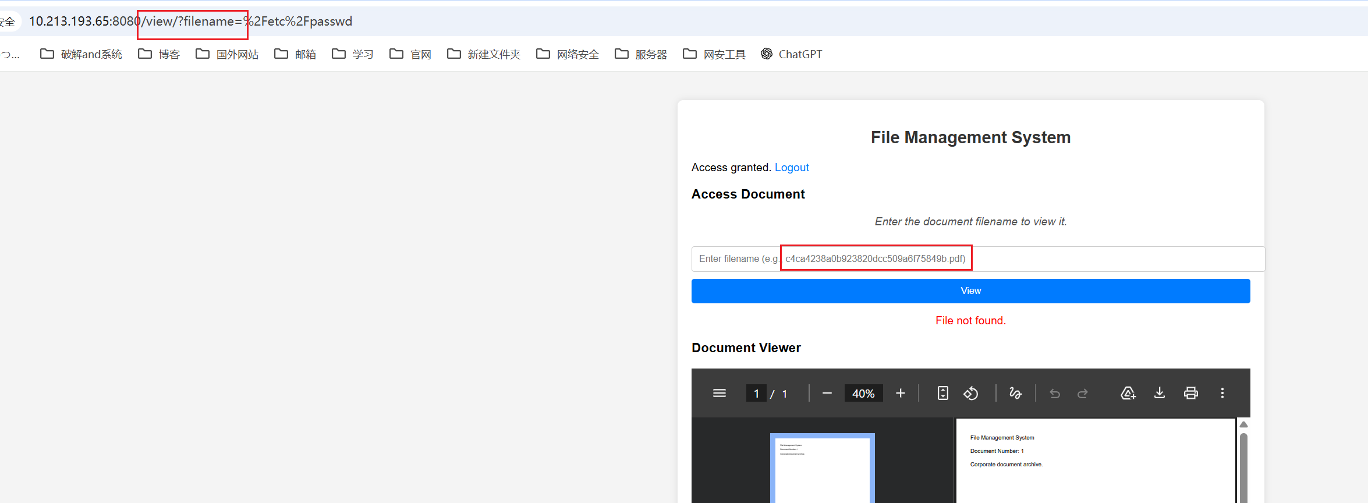Rotate the PDF counterclockwise
The height and width of the screenshot is (503, 1368).
click(x=970, y=394)
